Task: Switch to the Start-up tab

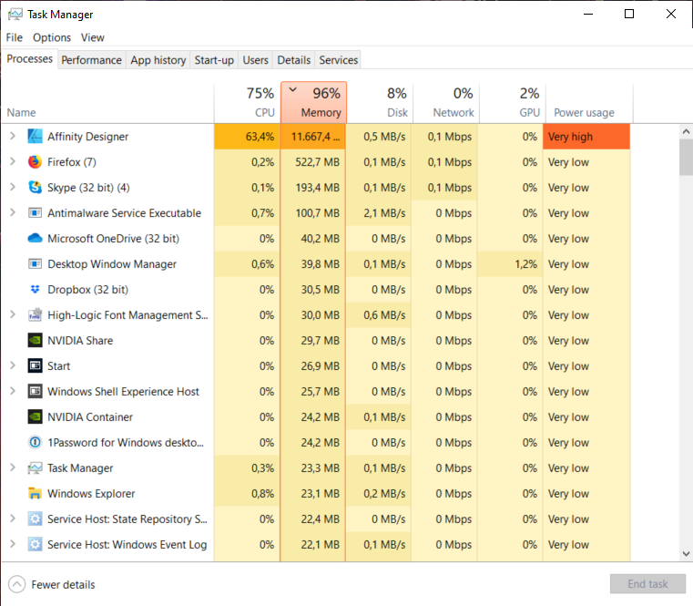Action: [214, 60]
